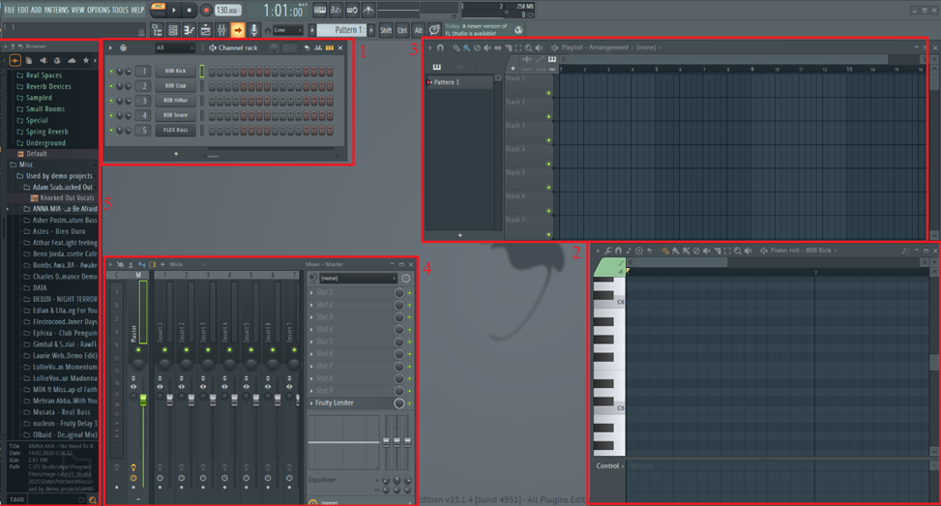Click the Record transport button
Image resolution: width=941 pixels, height=506 pixels.
[x=206, y=11]
